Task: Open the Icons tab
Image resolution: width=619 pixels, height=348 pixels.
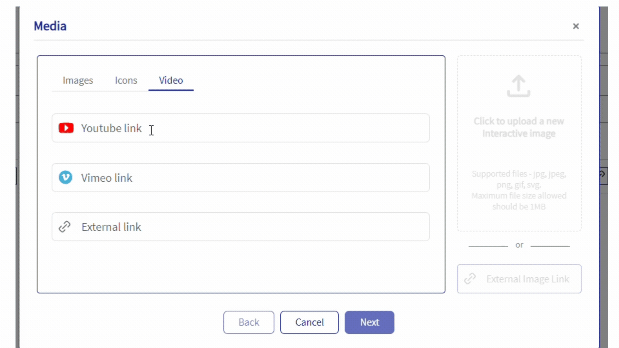Action: [x=126, y=80]
